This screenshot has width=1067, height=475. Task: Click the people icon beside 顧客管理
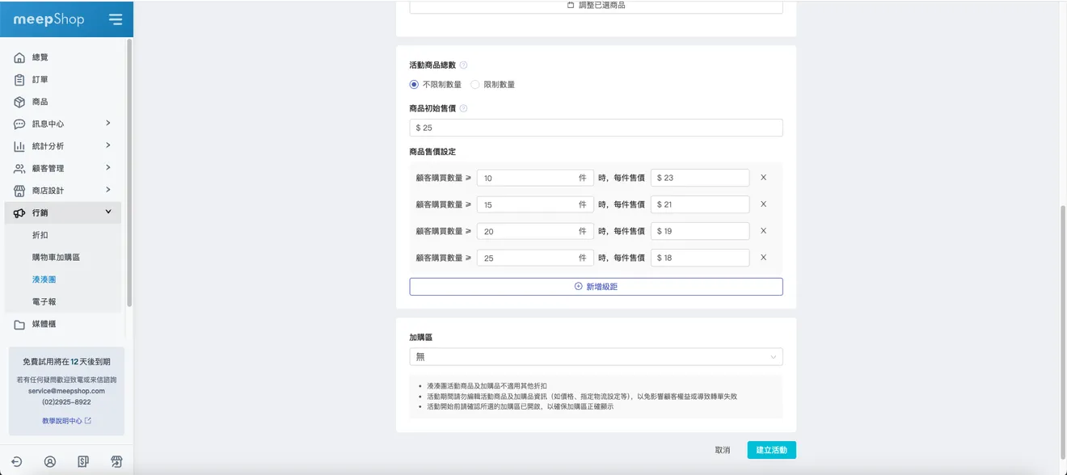coord(19,169)
